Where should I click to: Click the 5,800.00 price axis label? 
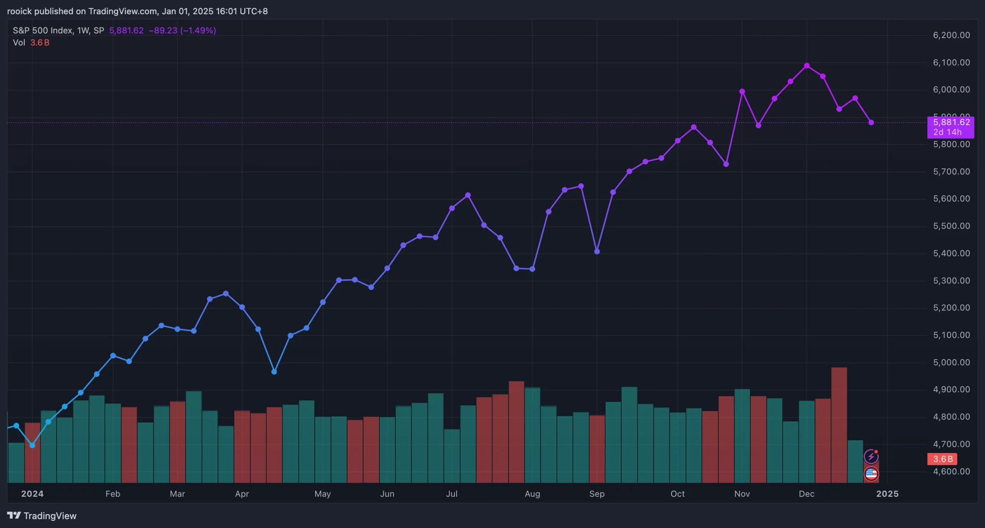coord(952,144)
